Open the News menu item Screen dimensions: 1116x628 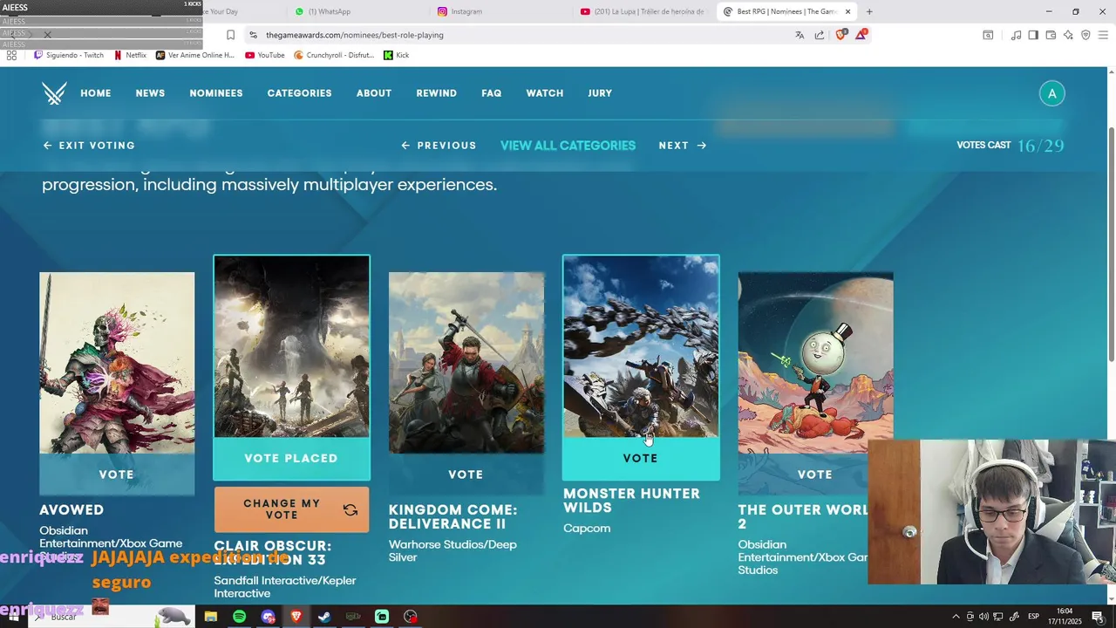(150, 93)
